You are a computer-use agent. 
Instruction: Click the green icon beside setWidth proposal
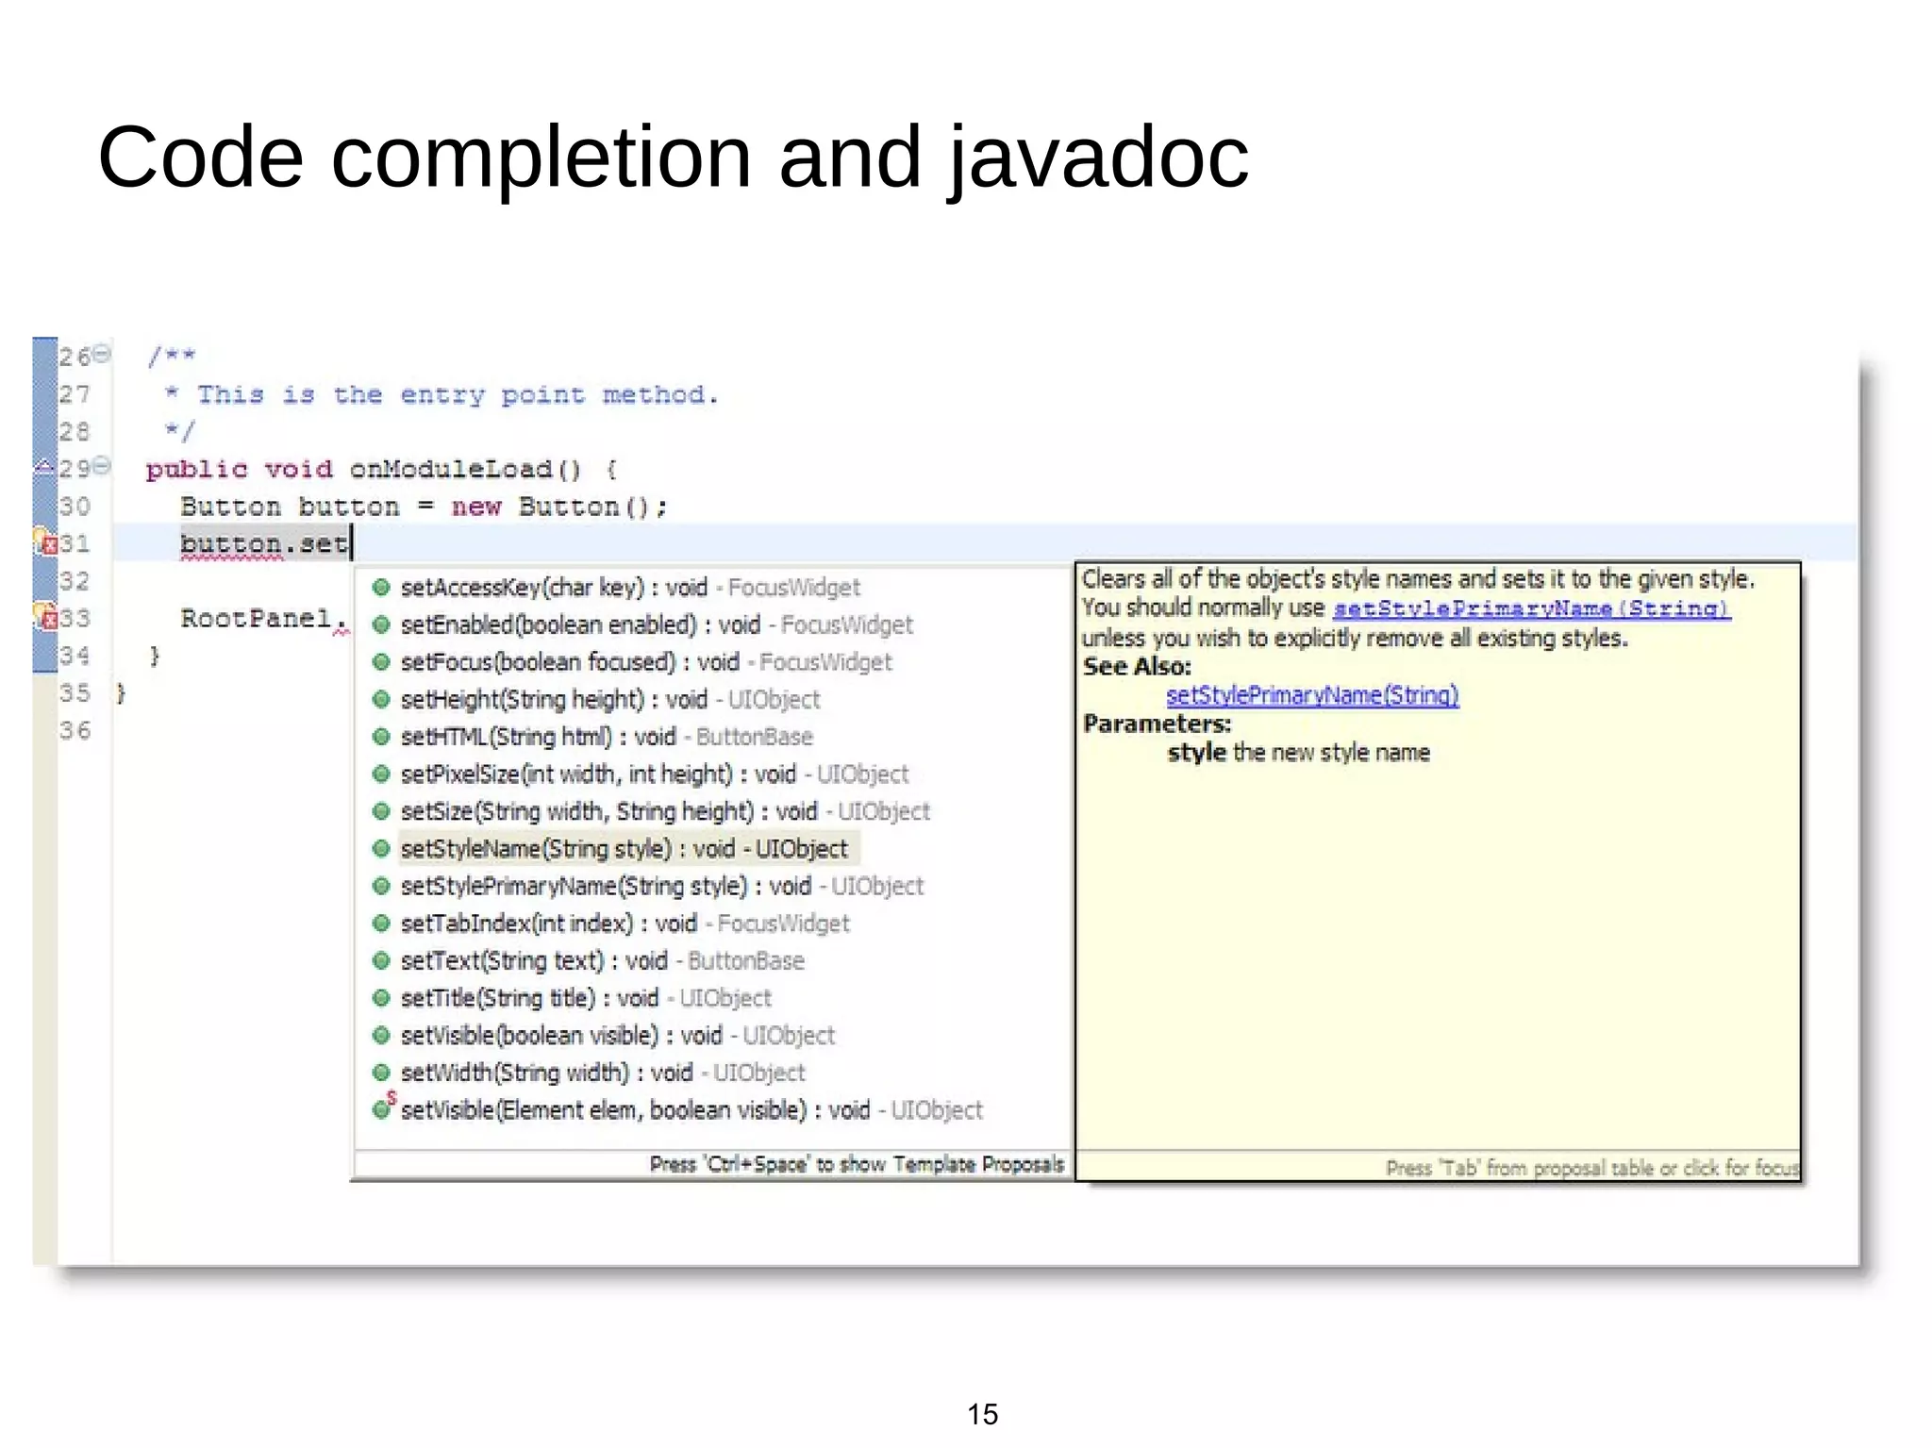pyautogui.click(x=381, y=1073)
